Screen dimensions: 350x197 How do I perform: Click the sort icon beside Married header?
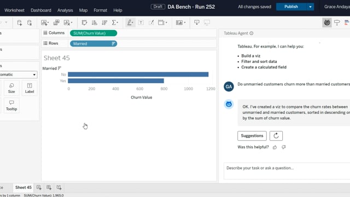click(x=60, y=68)
